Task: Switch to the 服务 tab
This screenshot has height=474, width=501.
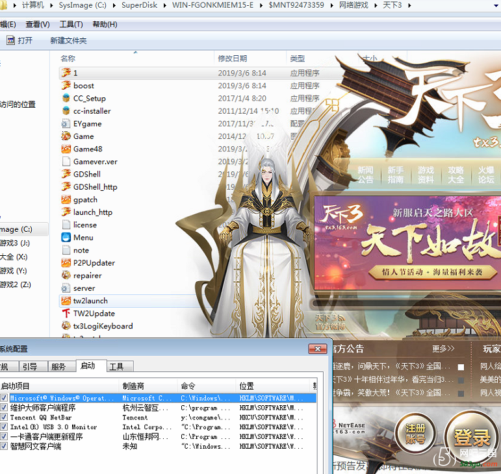Action: pyautogui.click(x=62, y=366)
